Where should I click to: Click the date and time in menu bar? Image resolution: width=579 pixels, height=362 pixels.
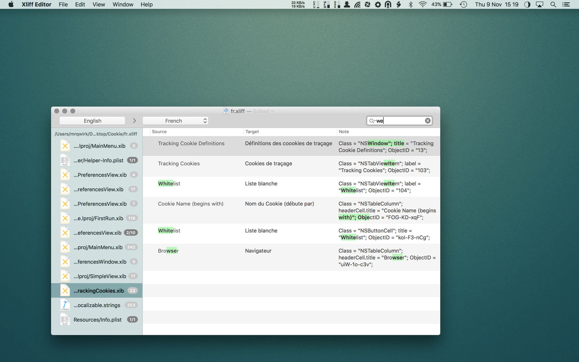pyautogui.click(x=496, y=4)
